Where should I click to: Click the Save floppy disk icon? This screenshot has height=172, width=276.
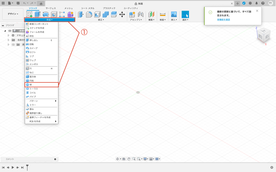tap(18, 3)
